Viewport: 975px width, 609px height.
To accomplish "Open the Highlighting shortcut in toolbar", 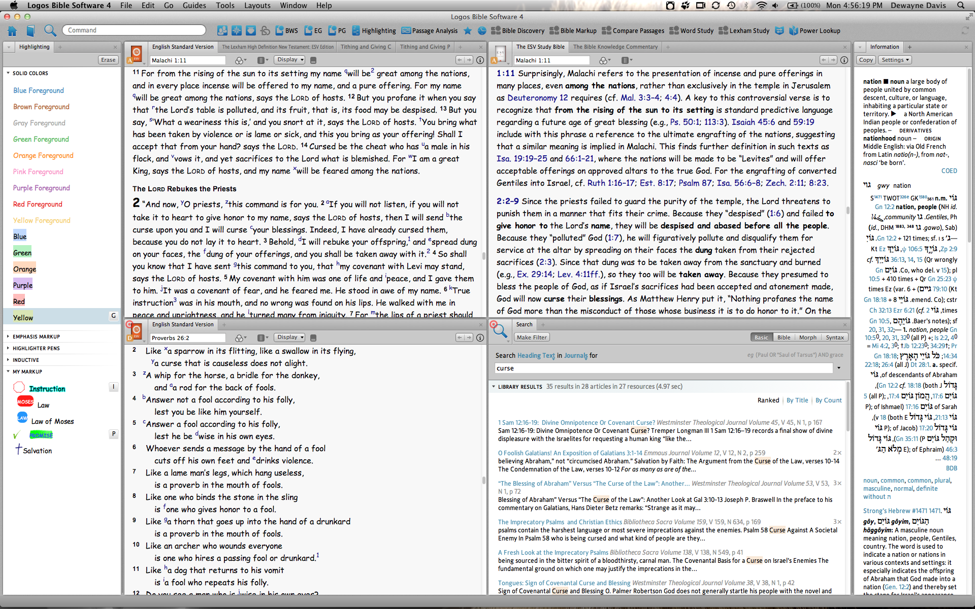I will pyautogui.click(x=374, y=30).
